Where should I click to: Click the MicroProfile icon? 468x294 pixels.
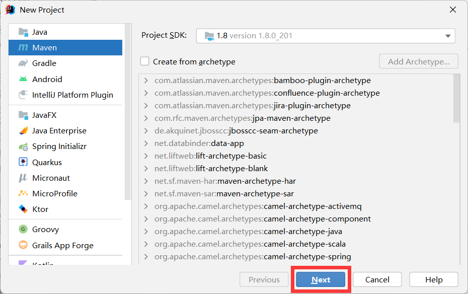(23, 193)
